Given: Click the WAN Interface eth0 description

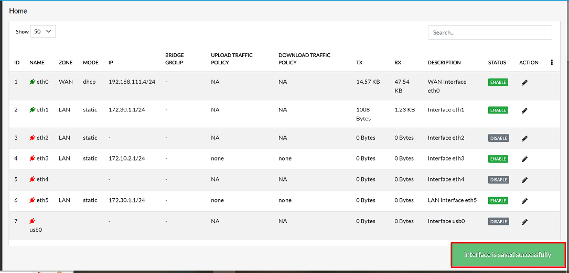Looking at the screenshot, I should 447,86.
